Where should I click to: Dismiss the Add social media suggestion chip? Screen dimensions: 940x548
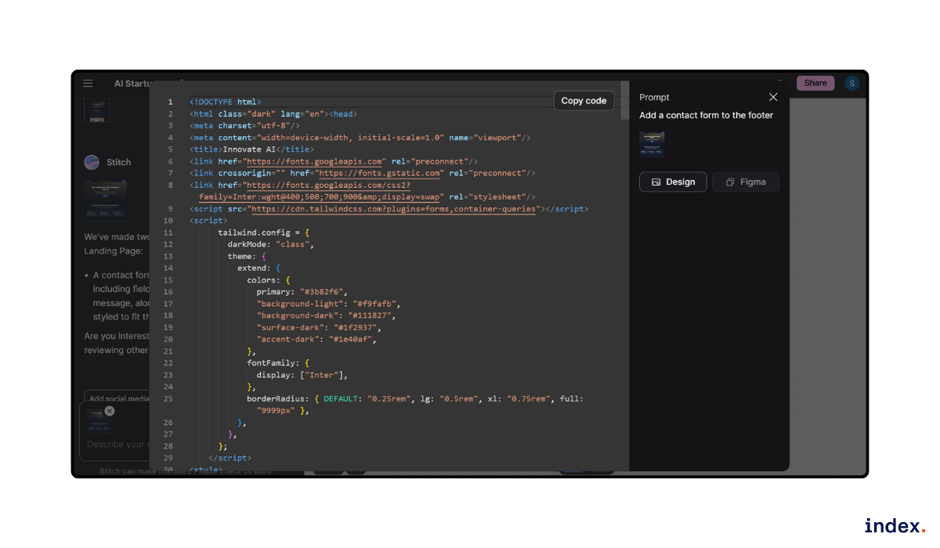point(109,411)
